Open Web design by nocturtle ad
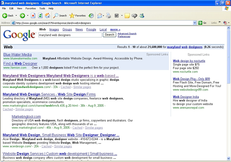The image size is (231, 162). (x=189, y=61)
